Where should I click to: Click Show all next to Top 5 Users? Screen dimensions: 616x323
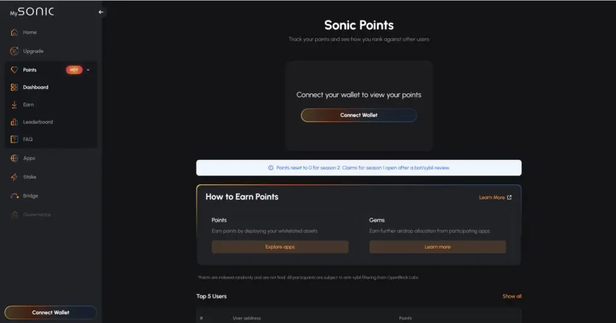point(512,296)
